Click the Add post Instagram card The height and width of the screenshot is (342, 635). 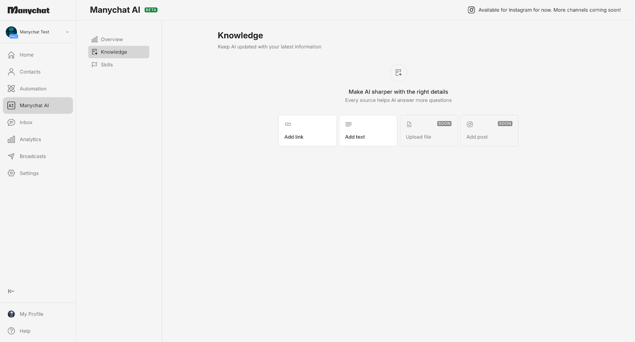[x=489, y=131]
